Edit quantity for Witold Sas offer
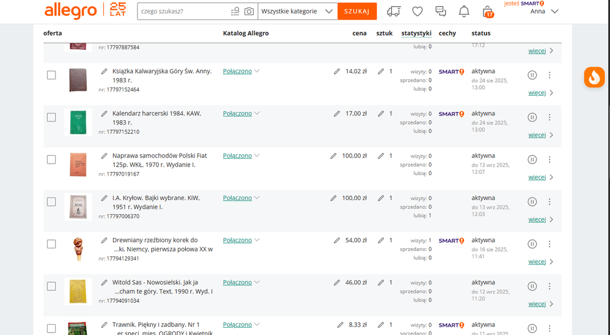Viewport: 610px width, 335px height. tap(381, 283)
